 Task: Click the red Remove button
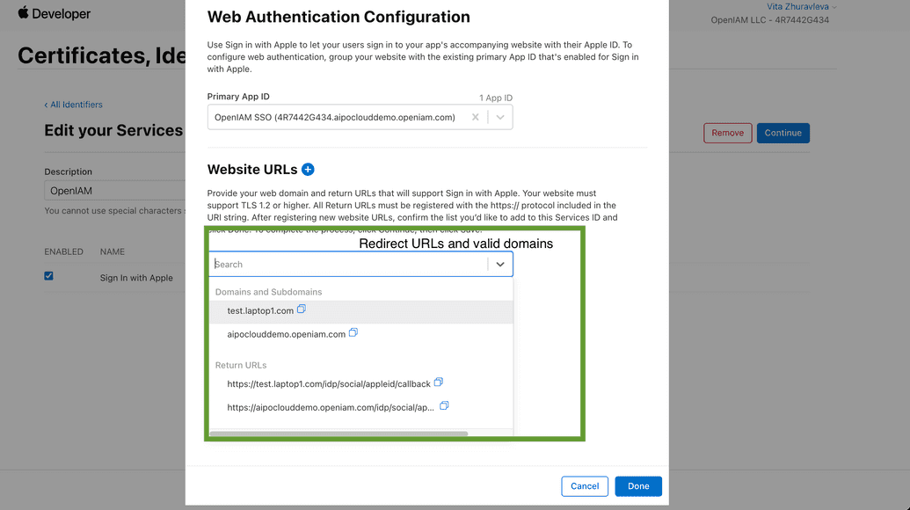[727, 133]
